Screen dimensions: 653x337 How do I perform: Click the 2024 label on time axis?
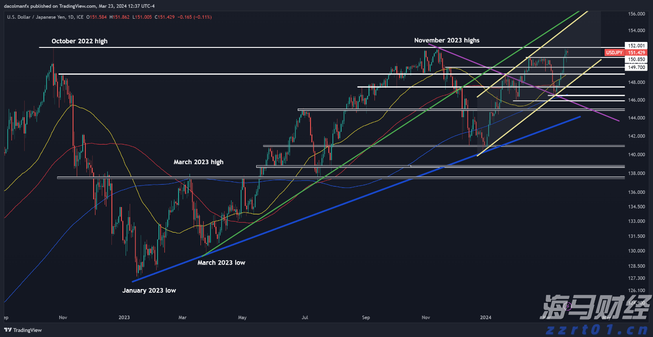click(x=486, y=317)
